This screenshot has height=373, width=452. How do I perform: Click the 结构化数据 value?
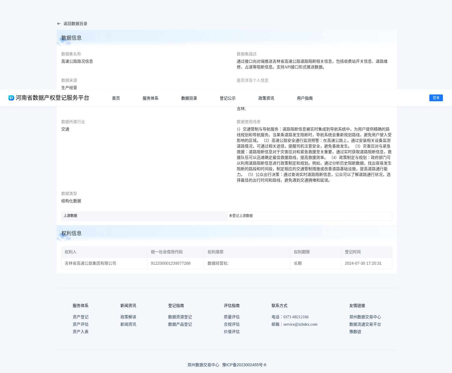point(71,201)
